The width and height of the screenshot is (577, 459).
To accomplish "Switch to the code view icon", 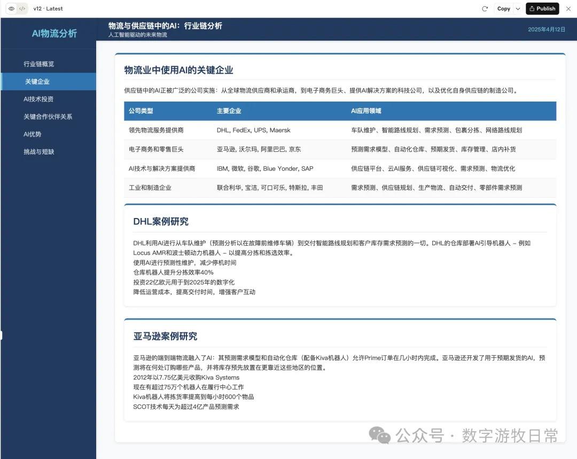I will click(x=22, y=9).
